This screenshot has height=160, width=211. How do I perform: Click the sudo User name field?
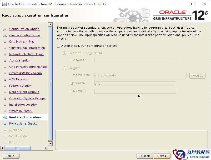click(x=135, y=84)
